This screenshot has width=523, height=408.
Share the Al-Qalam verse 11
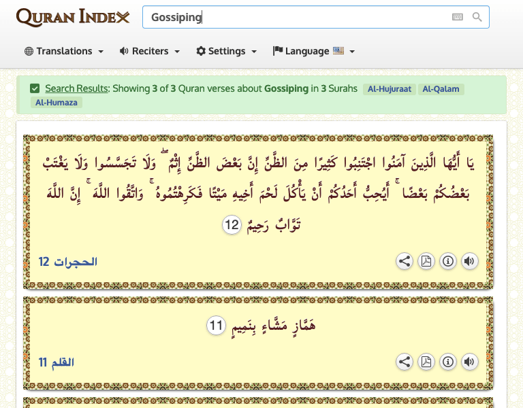pos(405,362)
